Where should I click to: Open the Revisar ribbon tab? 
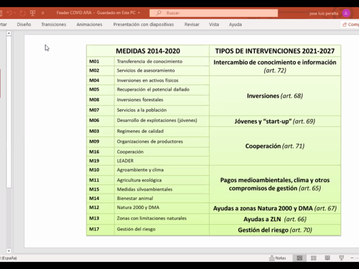[x=192, y=25]
